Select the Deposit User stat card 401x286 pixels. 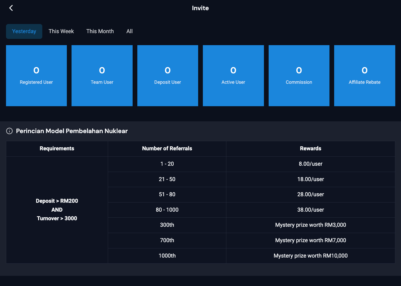point(168,76)
